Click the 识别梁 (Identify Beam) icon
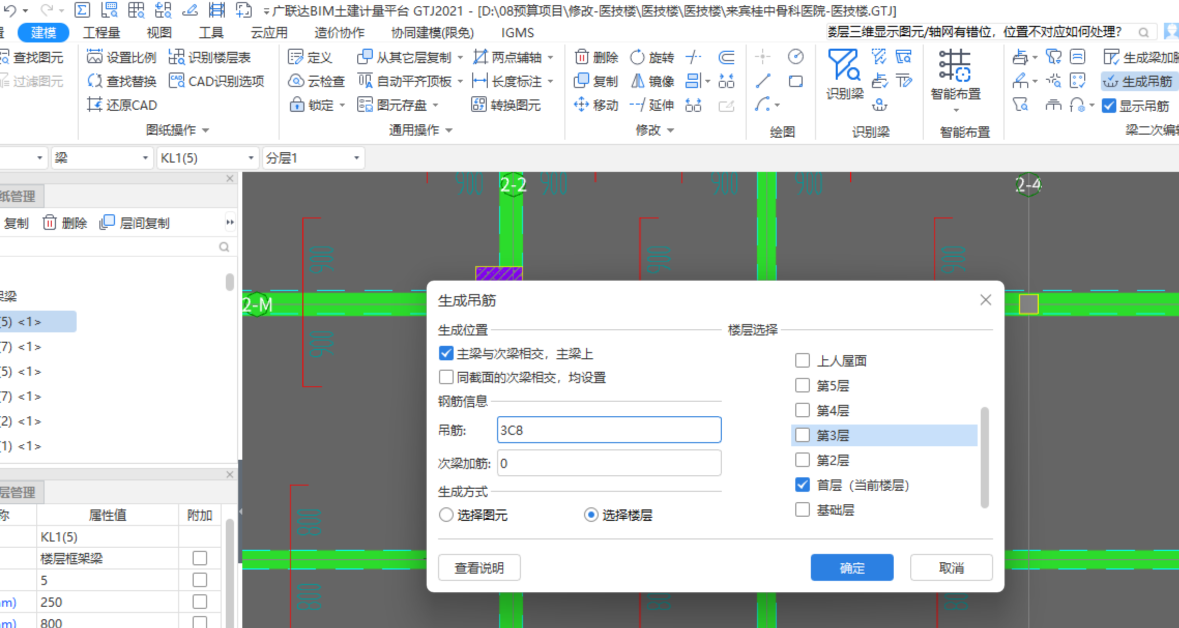This screenshot has width=1179, height=628. 844,65
